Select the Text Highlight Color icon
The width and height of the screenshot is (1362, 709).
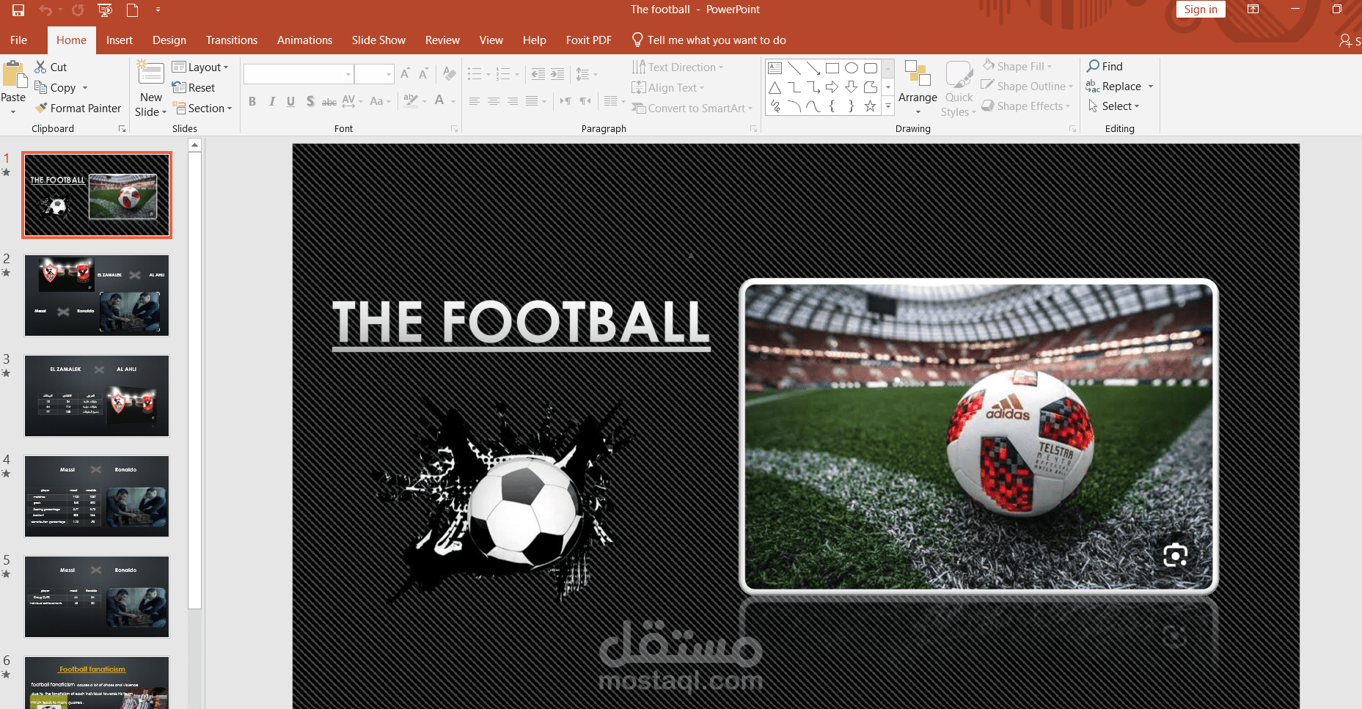click(x=411, y=101)
